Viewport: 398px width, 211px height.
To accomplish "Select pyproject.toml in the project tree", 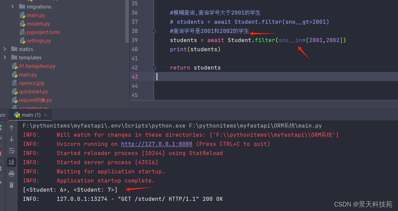I will pos(43,32).
